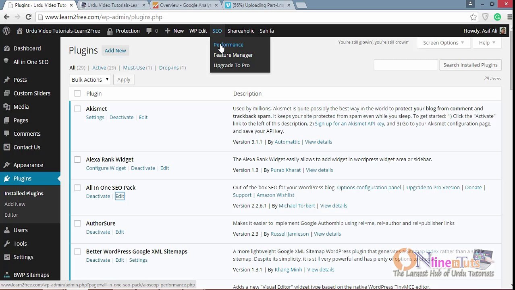Screen dimensions: 515x290
Task: Check the All In One SEO Pack checkbox
Action: [x=77, y=188]
